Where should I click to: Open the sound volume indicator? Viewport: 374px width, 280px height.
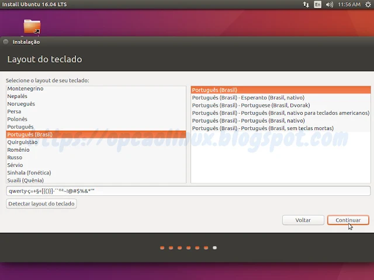(x=329, y=4)
